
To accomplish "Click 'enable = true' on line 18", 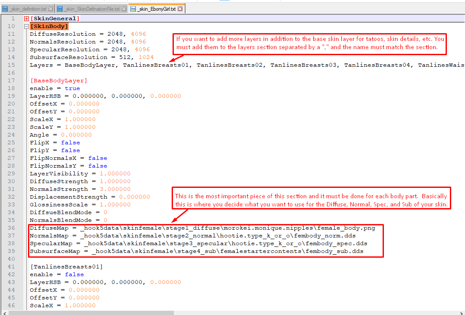I will coord(55,88).
